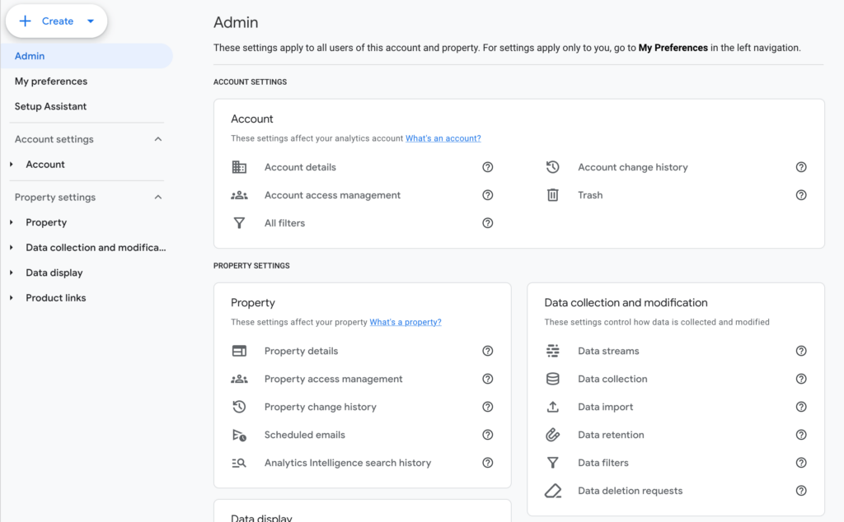Image resolution: width=844 pixels, height=522 pixels.
Task: Click the Data filters funnel icon
Action: click(553, 463)
